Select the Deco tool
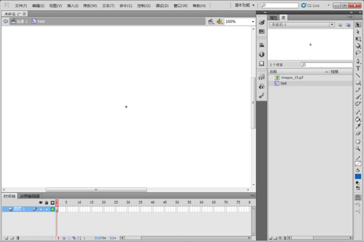 click(x=358, y=103)
